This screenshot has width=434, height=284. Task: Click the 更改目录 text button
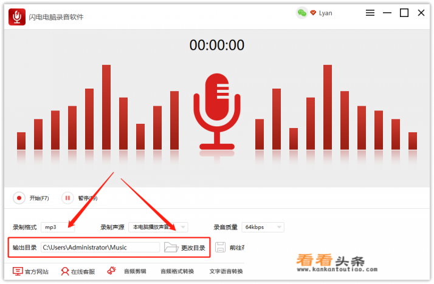click(193, 248)
